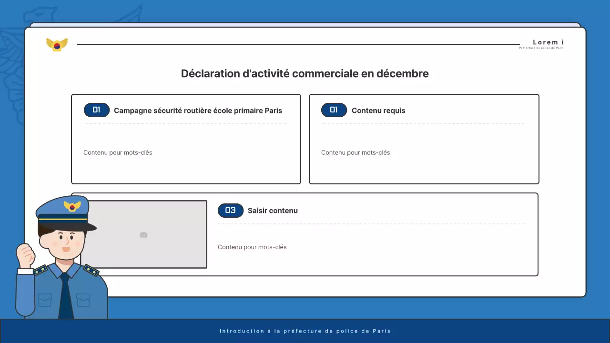610x343 pixels.
Task: Click the gold police badge logo
Action: point(57,43)
